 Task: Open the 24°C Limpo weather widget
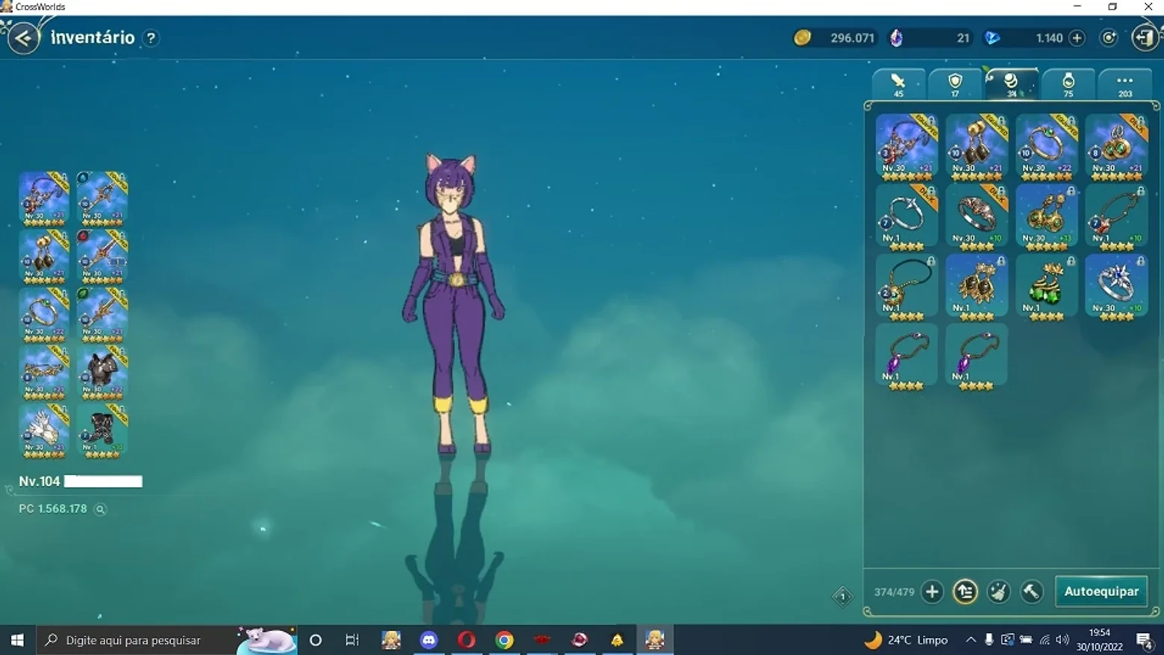coord(906,640)
